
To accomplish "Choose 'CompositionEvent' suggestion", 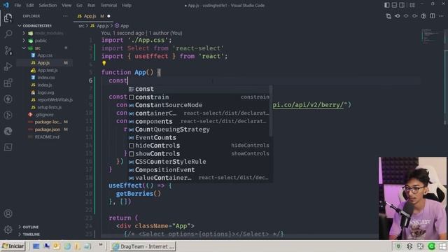I will coord(199,169).
